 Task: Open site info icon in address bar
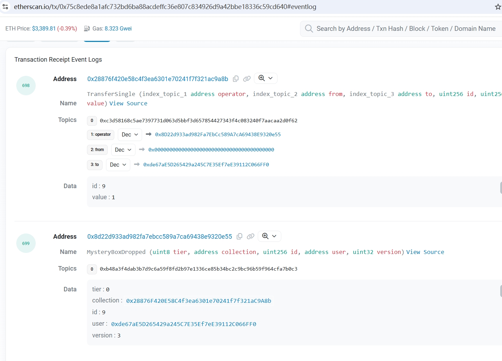[5, 7]
